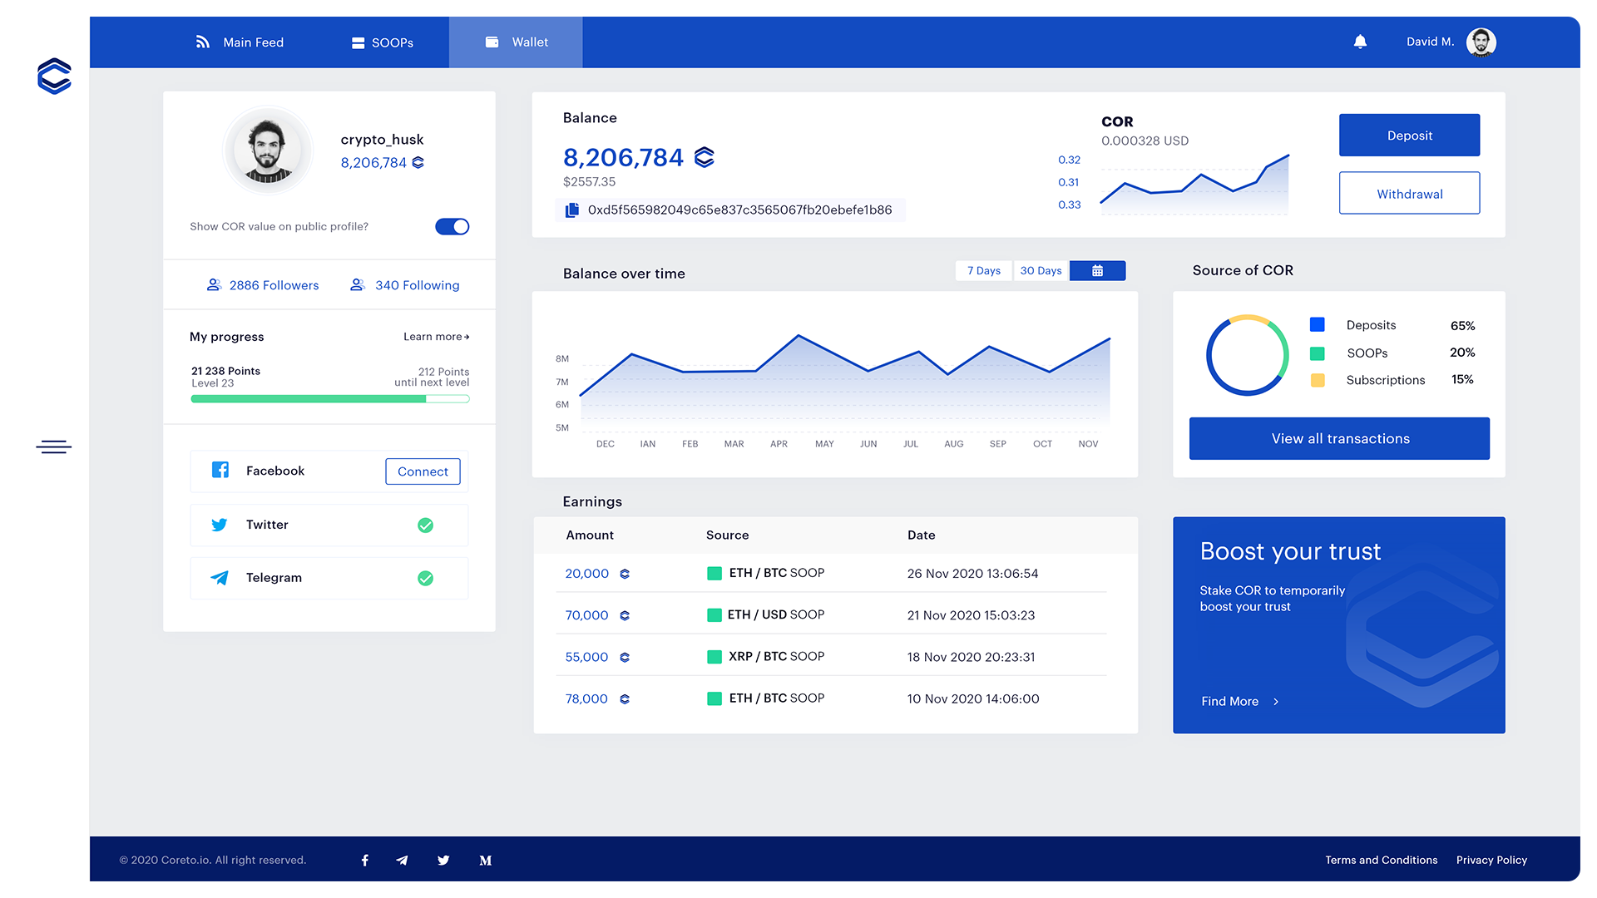Open Terms and Conditions link
Screen dimensions: 1597x898
[1381, 860]
